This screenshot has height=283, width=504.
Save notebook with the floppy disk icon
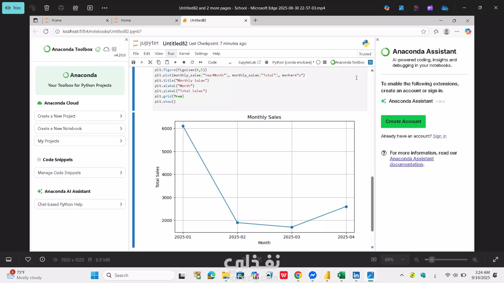pyautogui.click(x=133, y=62)
